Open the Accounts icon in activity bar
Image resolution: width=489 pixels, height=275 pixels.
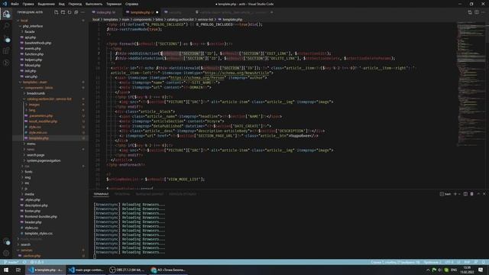click(x=6, y=241)
